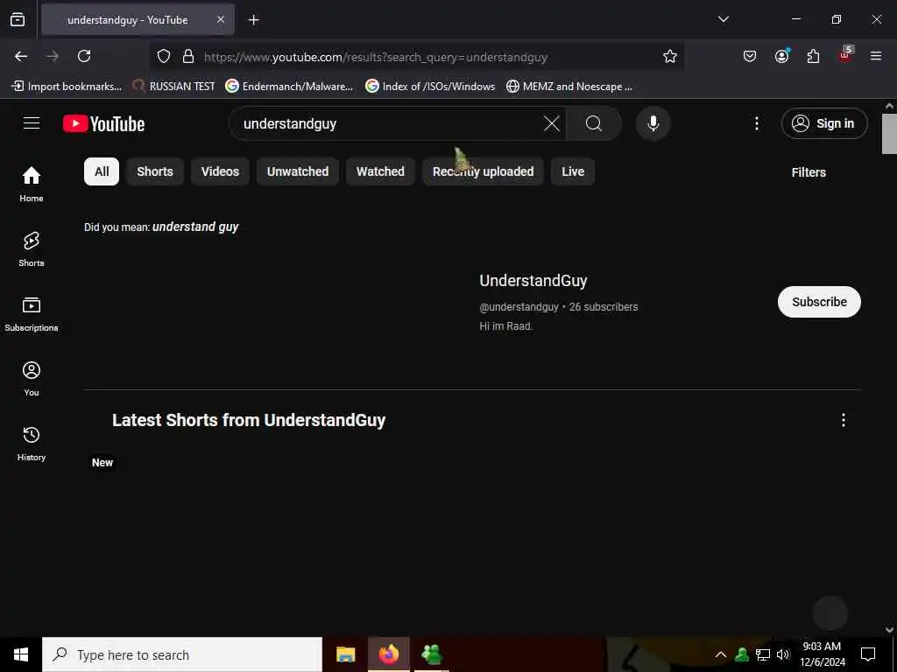The height and width of the screenshot is (672, 897).
Task: Open the YouTube hamburger guide menu
Action: point(32,123)
